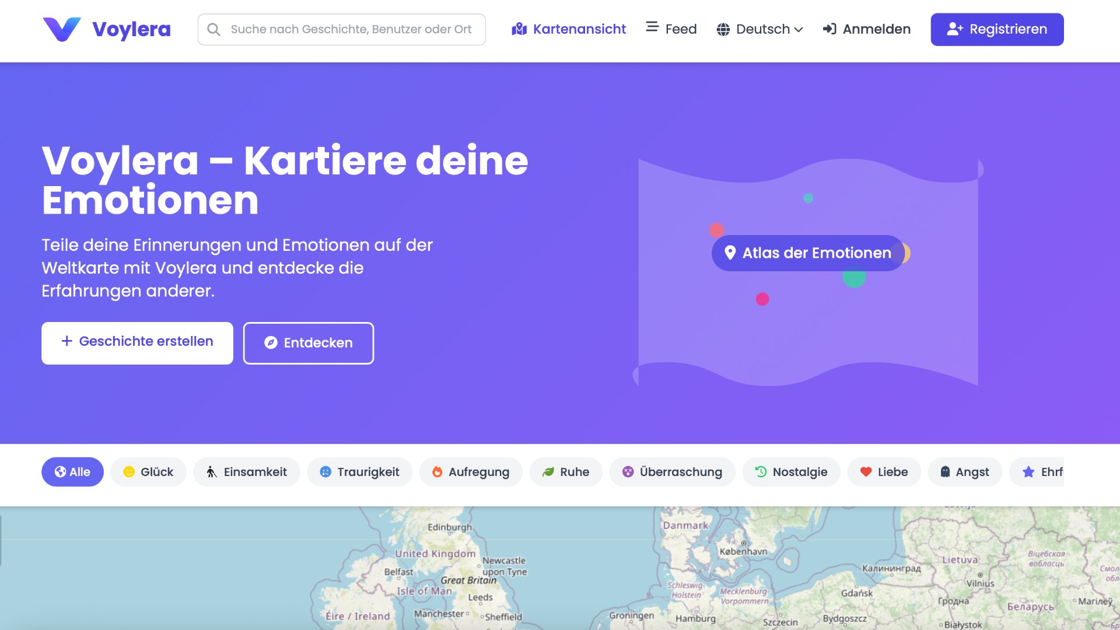
Task: Click the heart icon for Liebe
Action: [x=866, y=472]
